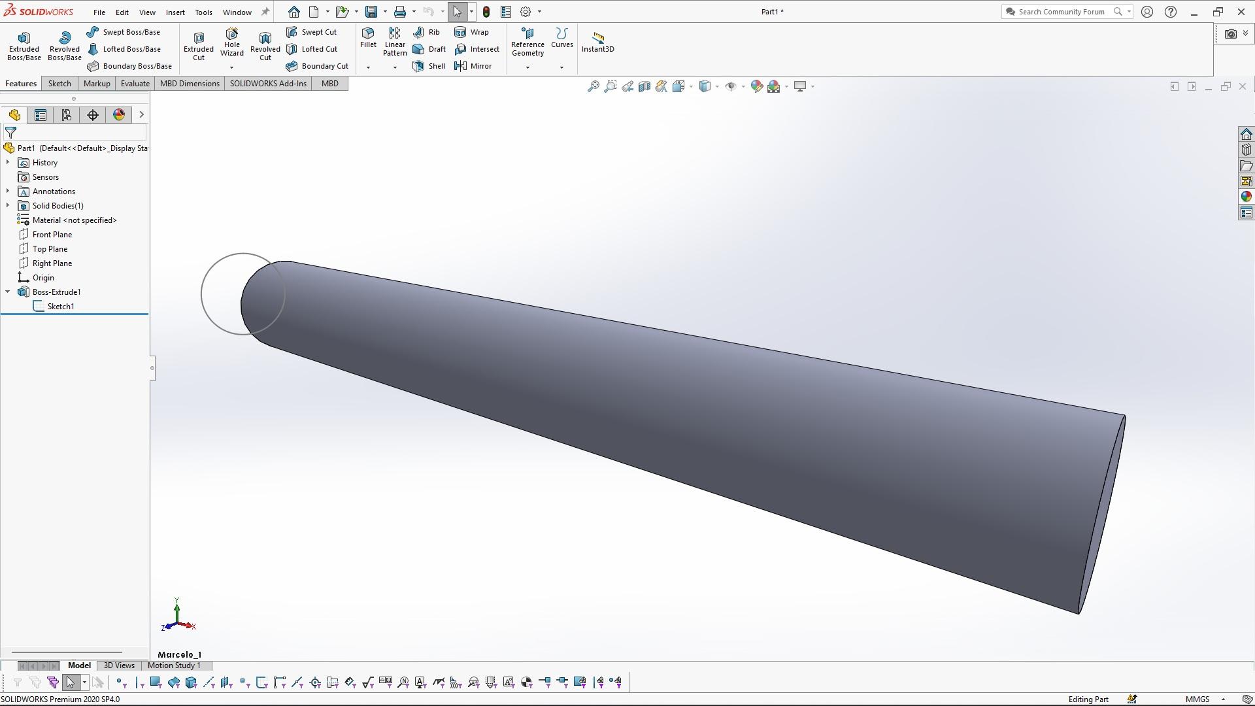Viewport: 1255px width, 706px height.
Task: Open the Insert menu
Action: coord(175,12)
